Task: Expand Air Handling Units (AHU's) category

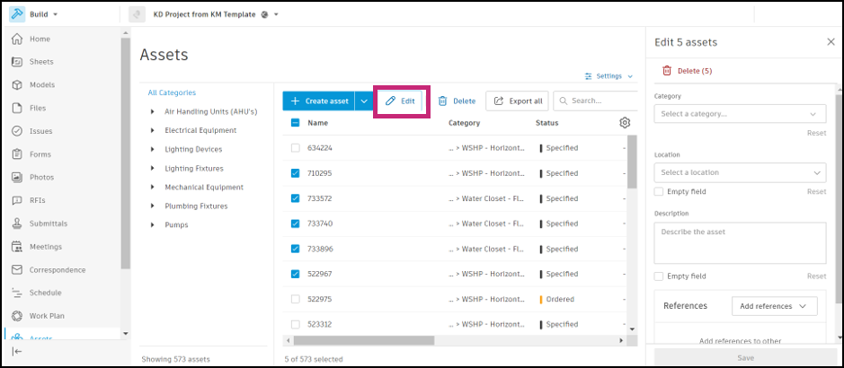Action: pos(153,111)
